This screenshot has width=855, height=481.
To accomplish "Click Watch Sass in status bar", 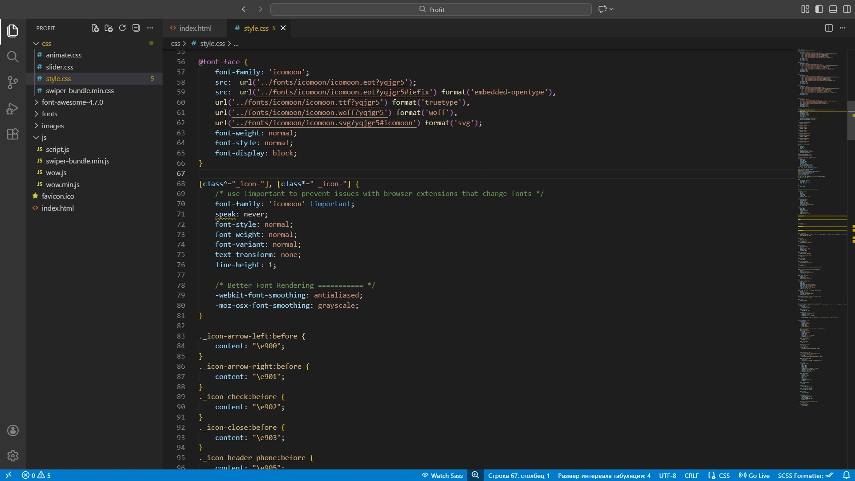I will coord(442,475).
